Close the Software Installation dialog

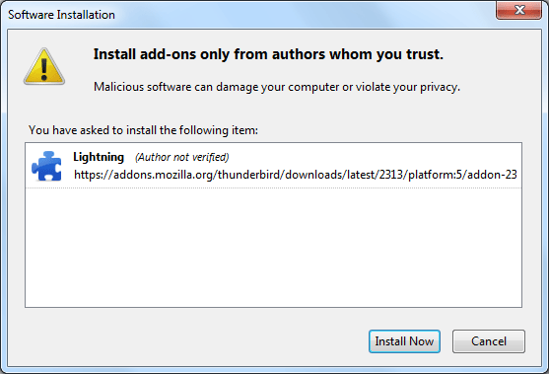click(518, 10)
